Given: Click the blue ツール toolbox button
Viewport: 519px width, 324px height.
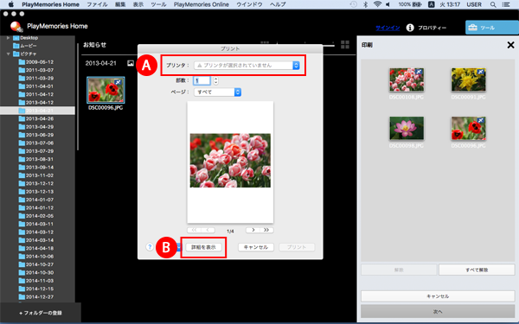Looking at the screenshot, I should click(x=492, y=28).
